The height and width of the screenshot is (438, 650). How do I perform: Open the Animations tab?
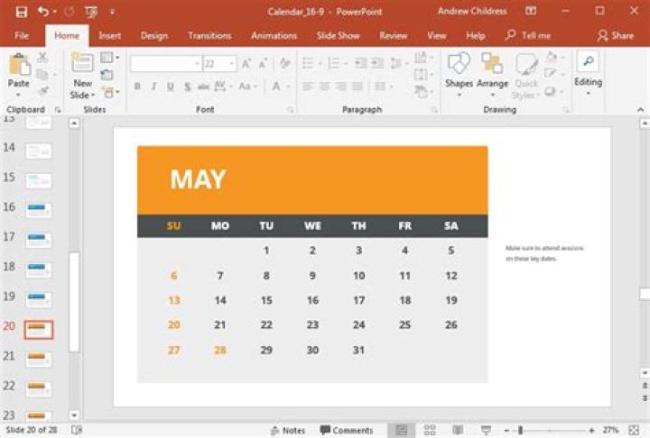click(x=274, y=36)
